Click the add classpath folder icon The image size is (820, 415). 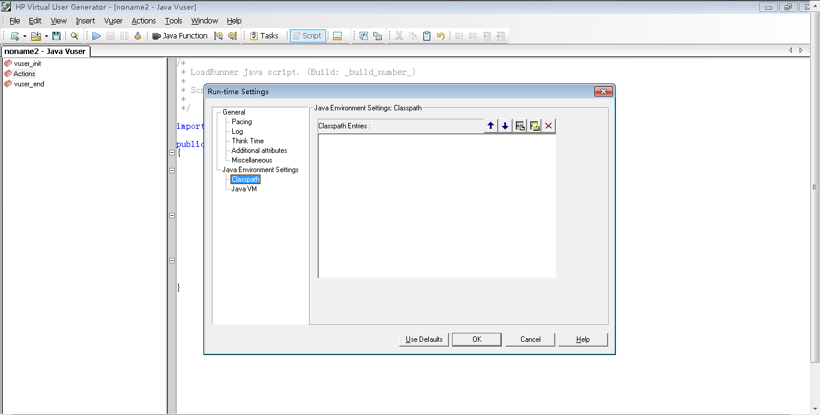click(534, 126)
